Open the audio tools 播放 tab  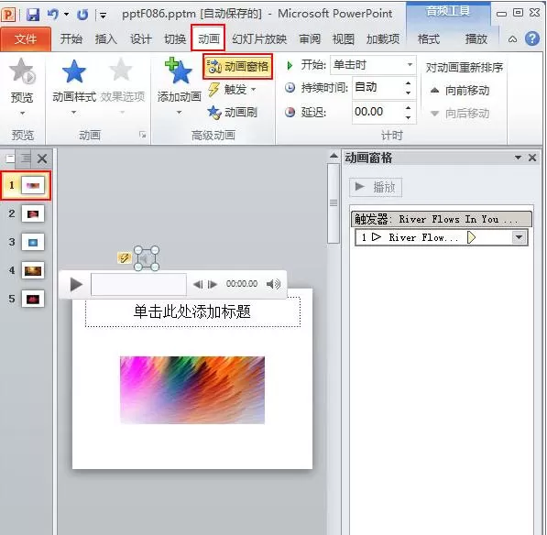click(x=476, y=38)
